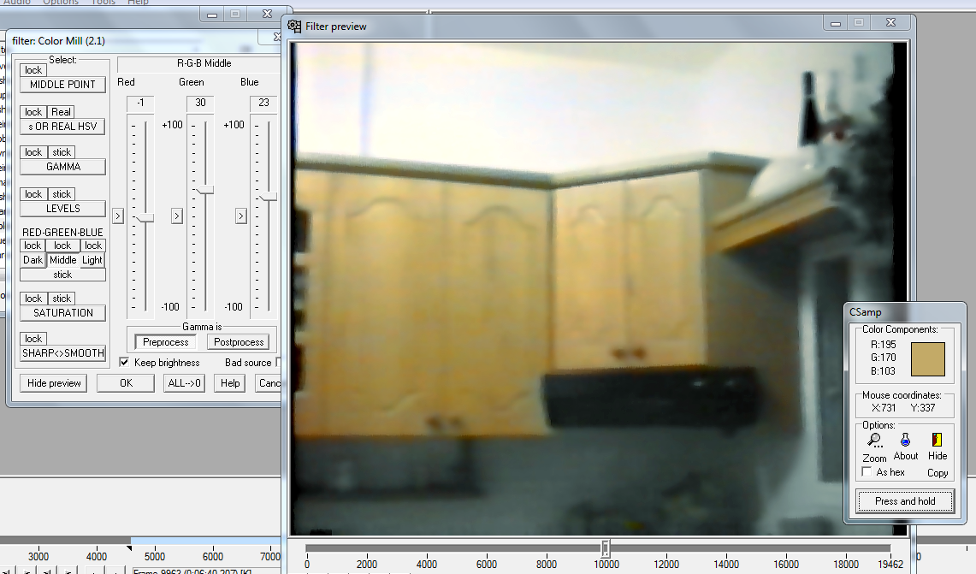
Task: Click the Green slider thumb
Action: (205, 190)
